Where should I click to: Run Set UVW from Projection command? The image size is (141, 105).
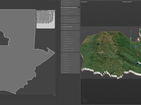(x=70, y=7)
